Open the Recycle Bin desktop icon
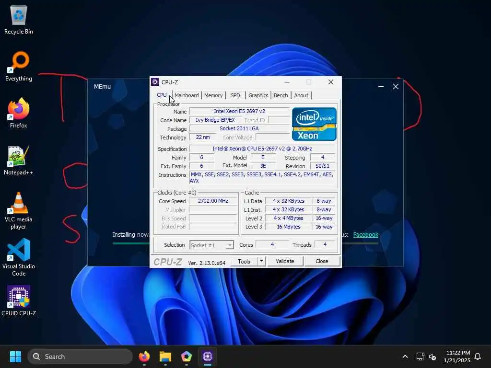 click(19, 19)
